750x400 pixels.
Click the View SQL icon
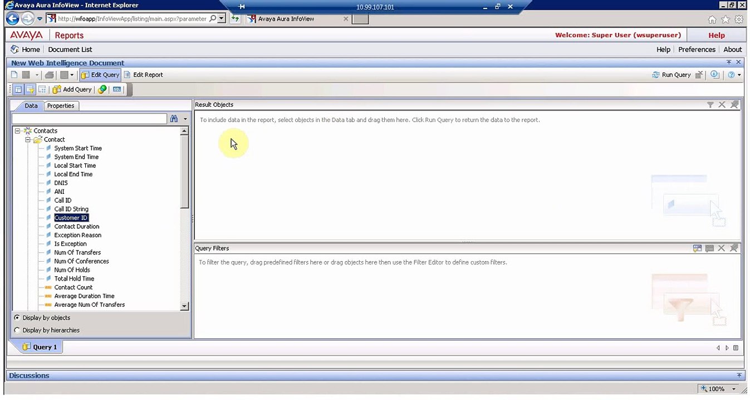tap(117, 89)
